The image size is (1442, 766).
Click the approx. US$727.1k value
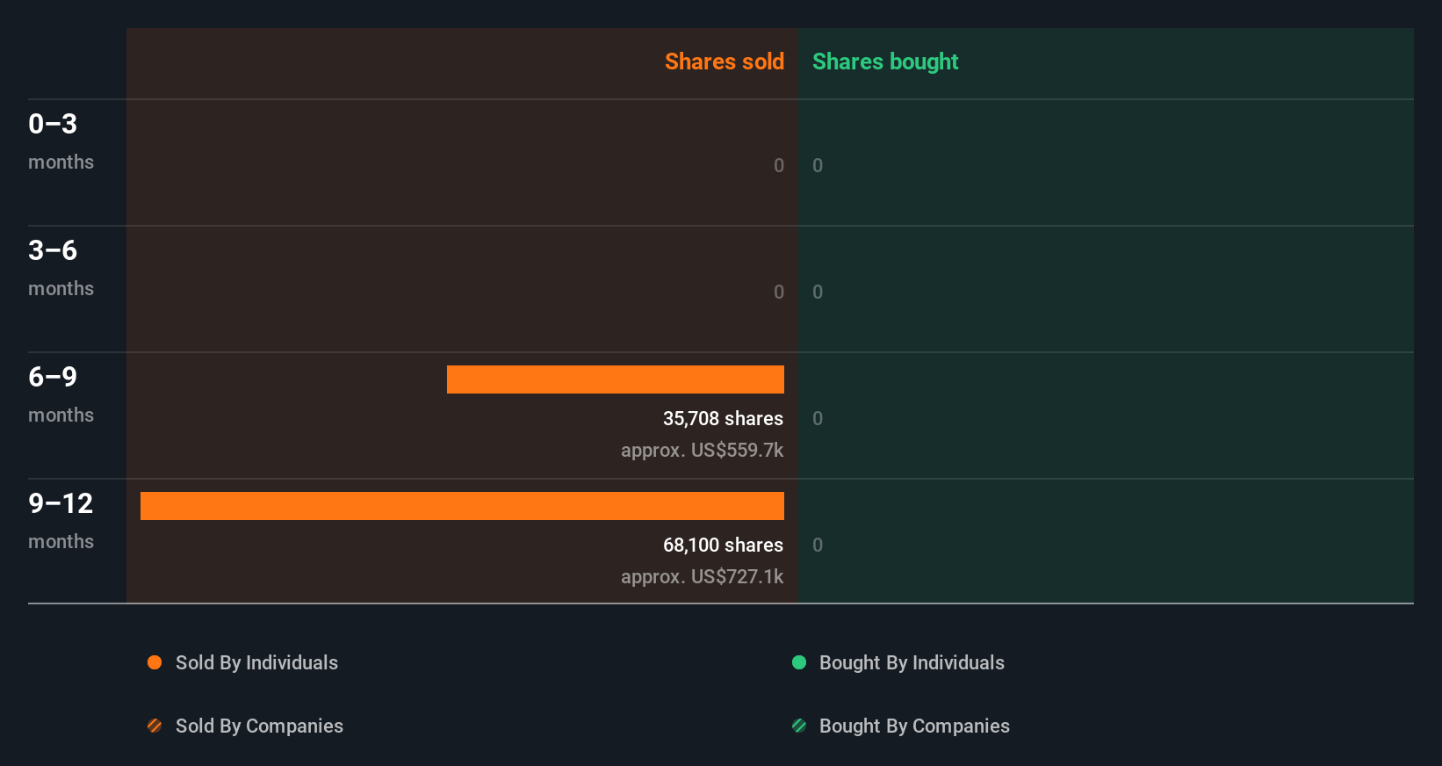tap(702, 576)
